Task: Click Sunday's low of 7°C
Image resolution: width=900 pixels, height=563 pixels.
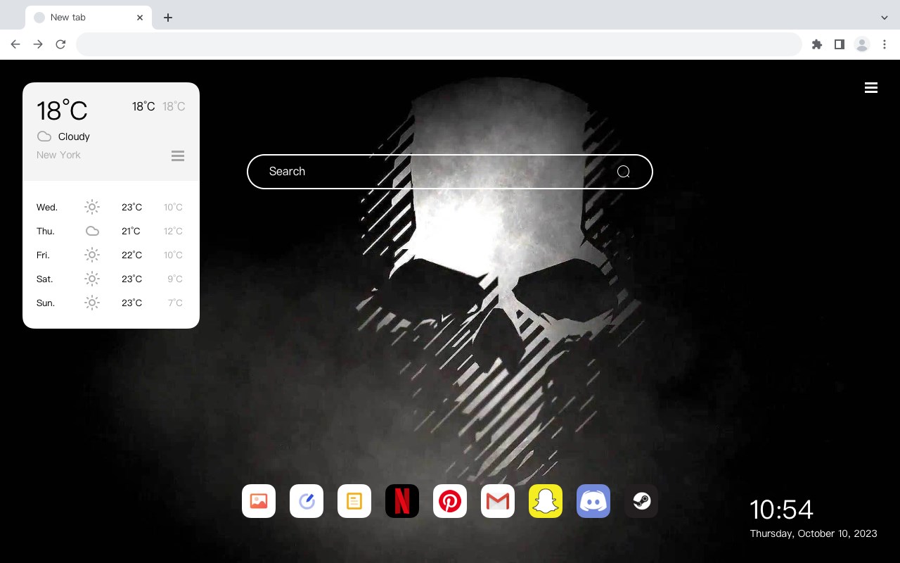Action: pyautogui.click(x=175, y=303)
